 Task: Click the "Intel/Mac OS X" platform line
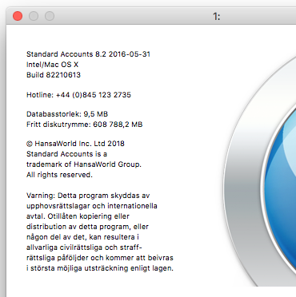[52, 65]
